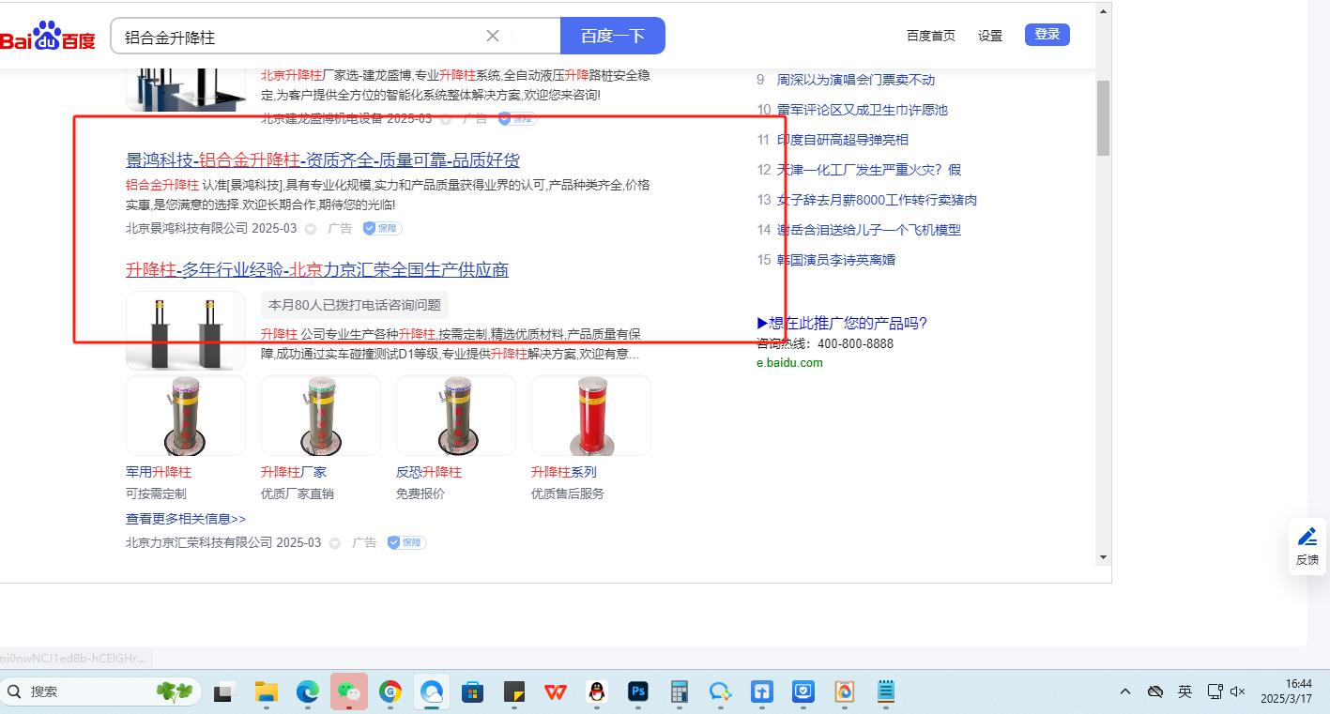Click the Baidu logo
Screen dimensions: 1330x714
tap(48, 38)
